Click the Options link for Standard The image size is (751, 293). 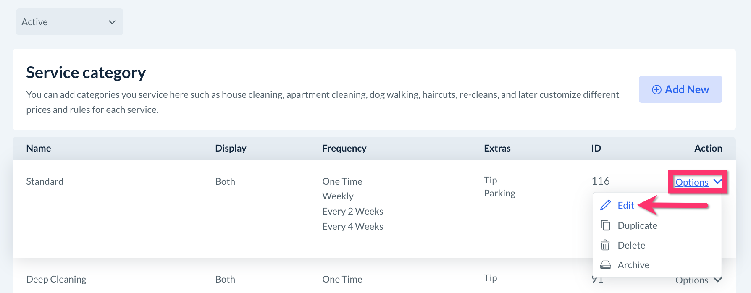coord(692,182)
